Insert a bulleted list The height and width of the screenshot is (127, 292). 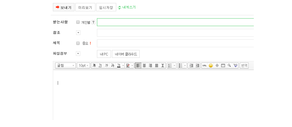(x=181, y=66)
